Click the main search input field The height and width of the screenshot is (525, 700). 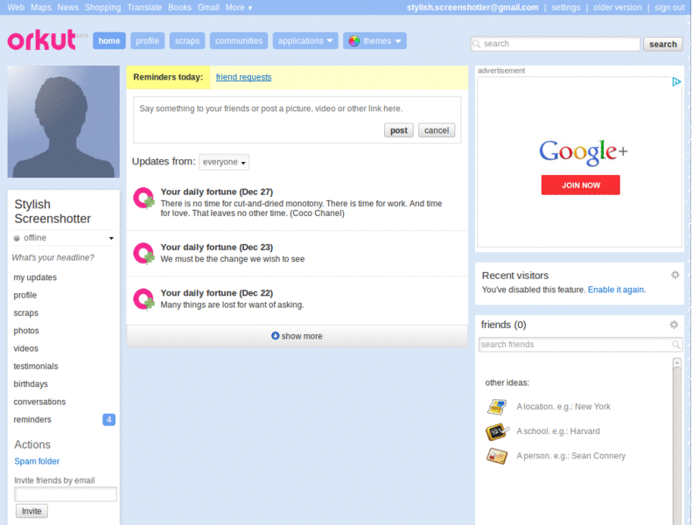(556, 44)
